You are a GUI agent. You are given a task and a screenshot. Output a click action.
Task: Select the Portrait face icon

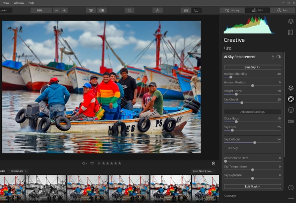pyautogui.click(x=291, y=110)
